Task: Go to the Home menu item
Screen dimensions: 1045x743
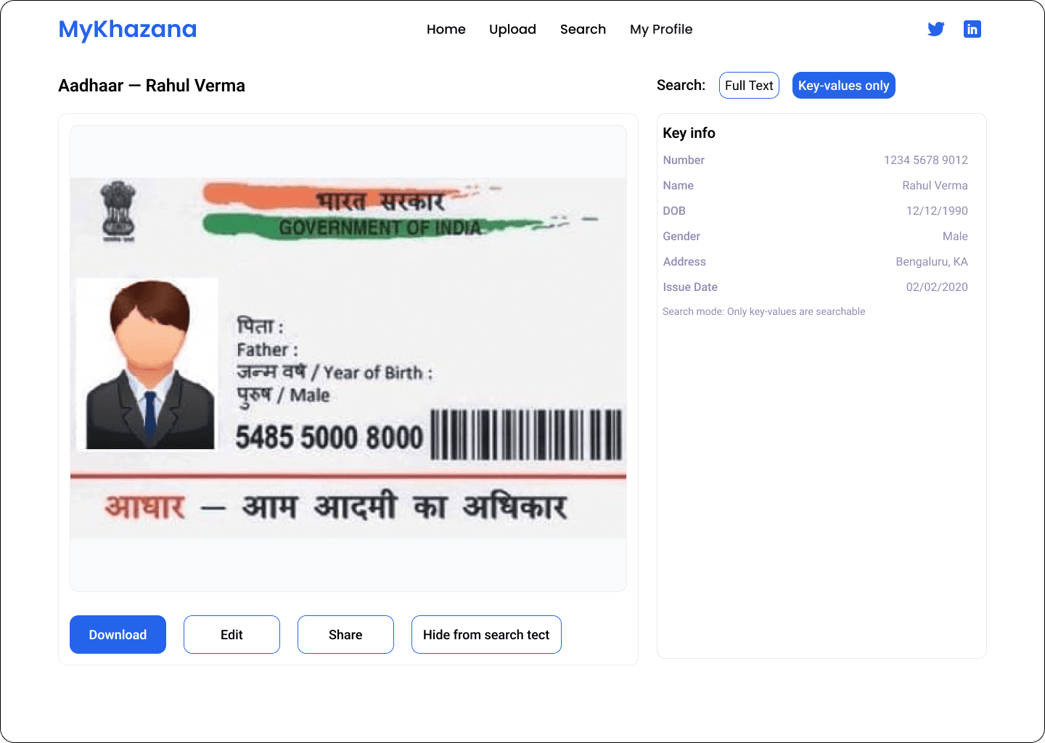Action: point(446,29)
